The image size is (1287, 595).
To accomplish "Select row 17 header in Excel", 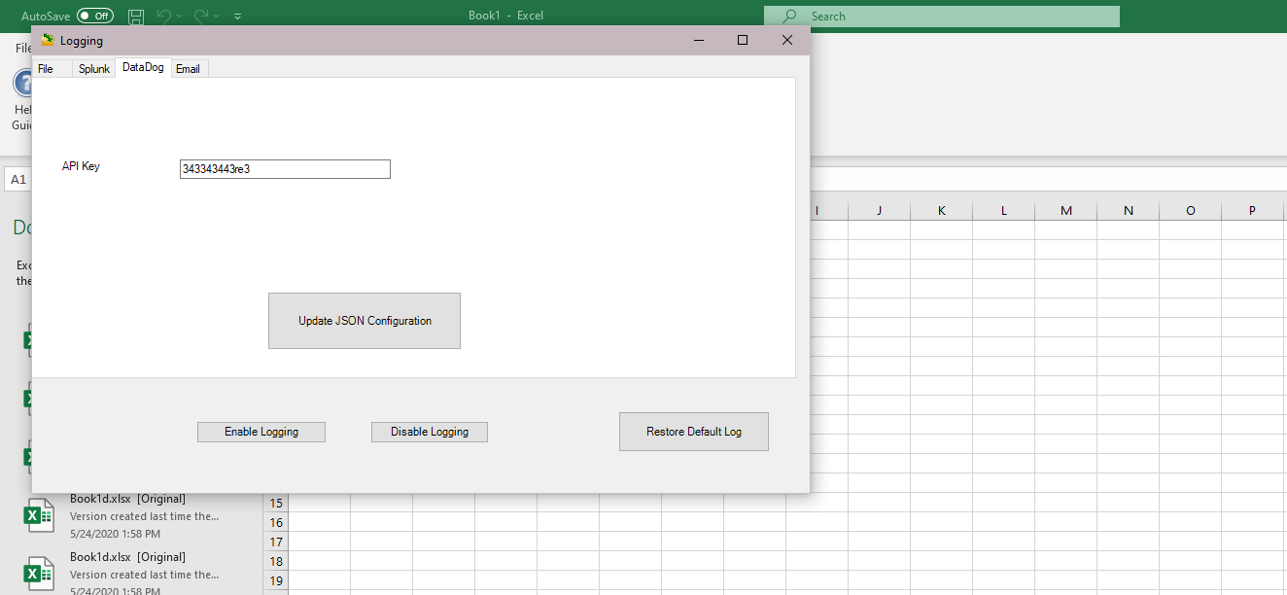I will [276, 542].
